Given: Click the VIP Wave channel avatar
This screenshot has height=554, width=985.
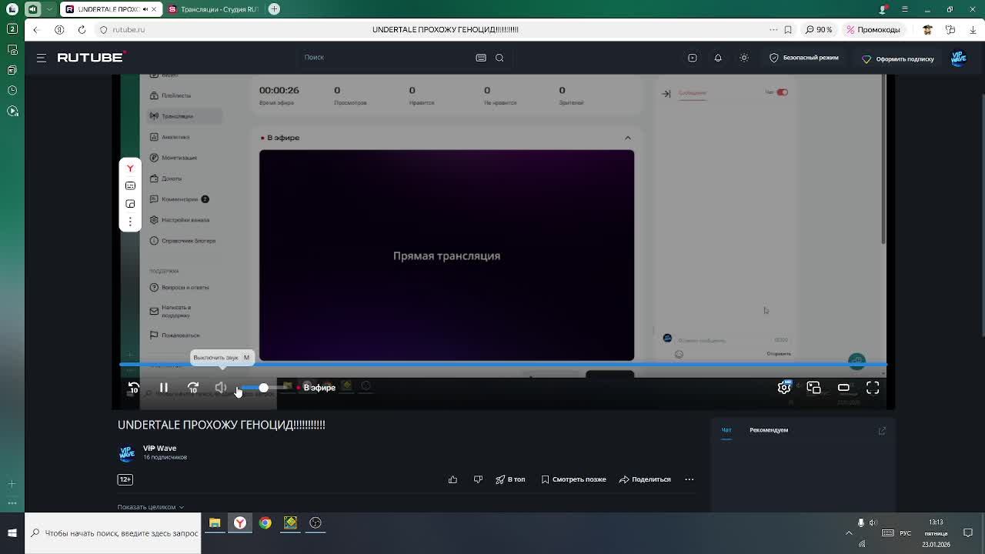Looking at the screenshot, I should point(127,453).
